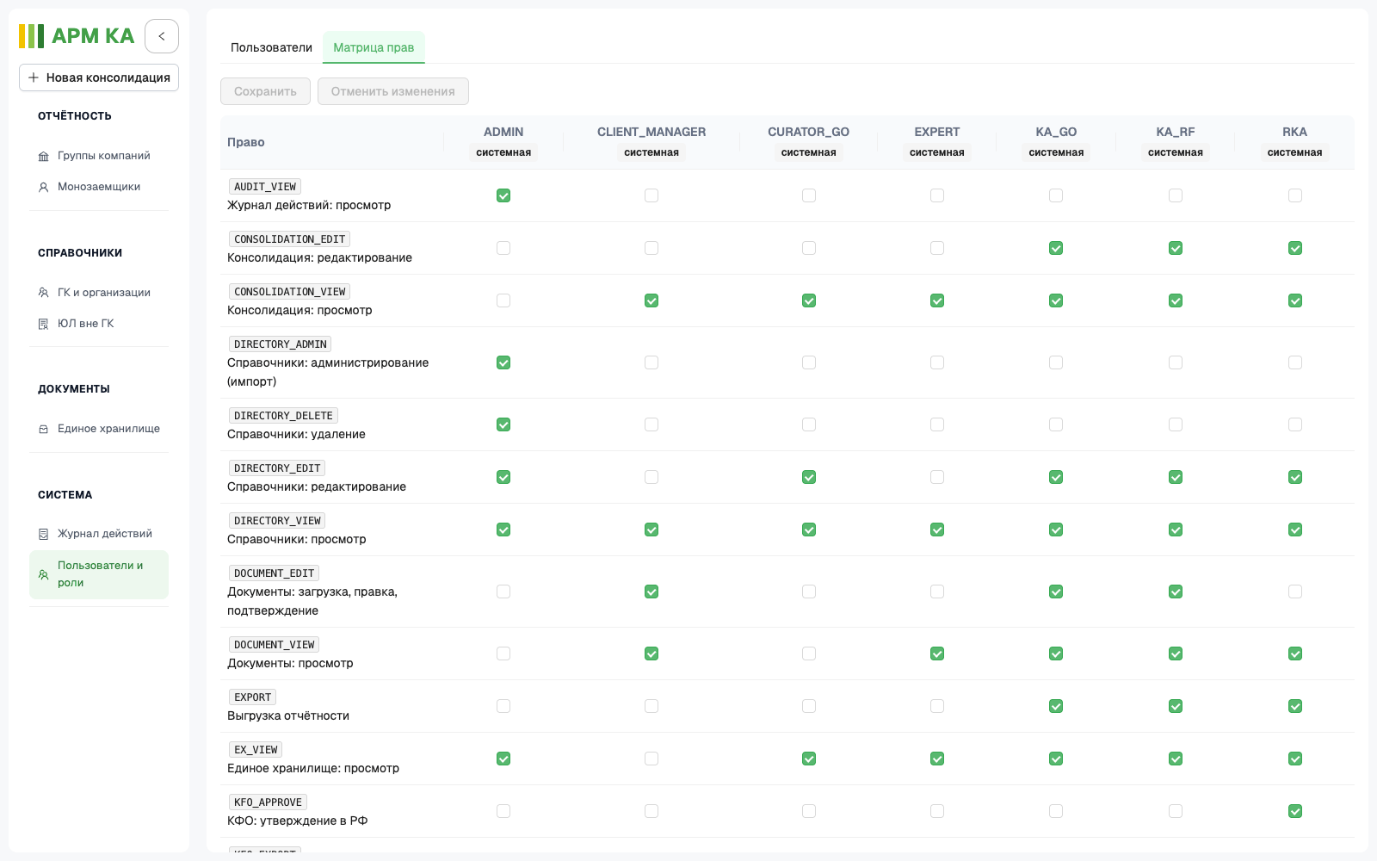Click the Группы компаний bank icon
The image size is (1377, 861).
[43, 156]
